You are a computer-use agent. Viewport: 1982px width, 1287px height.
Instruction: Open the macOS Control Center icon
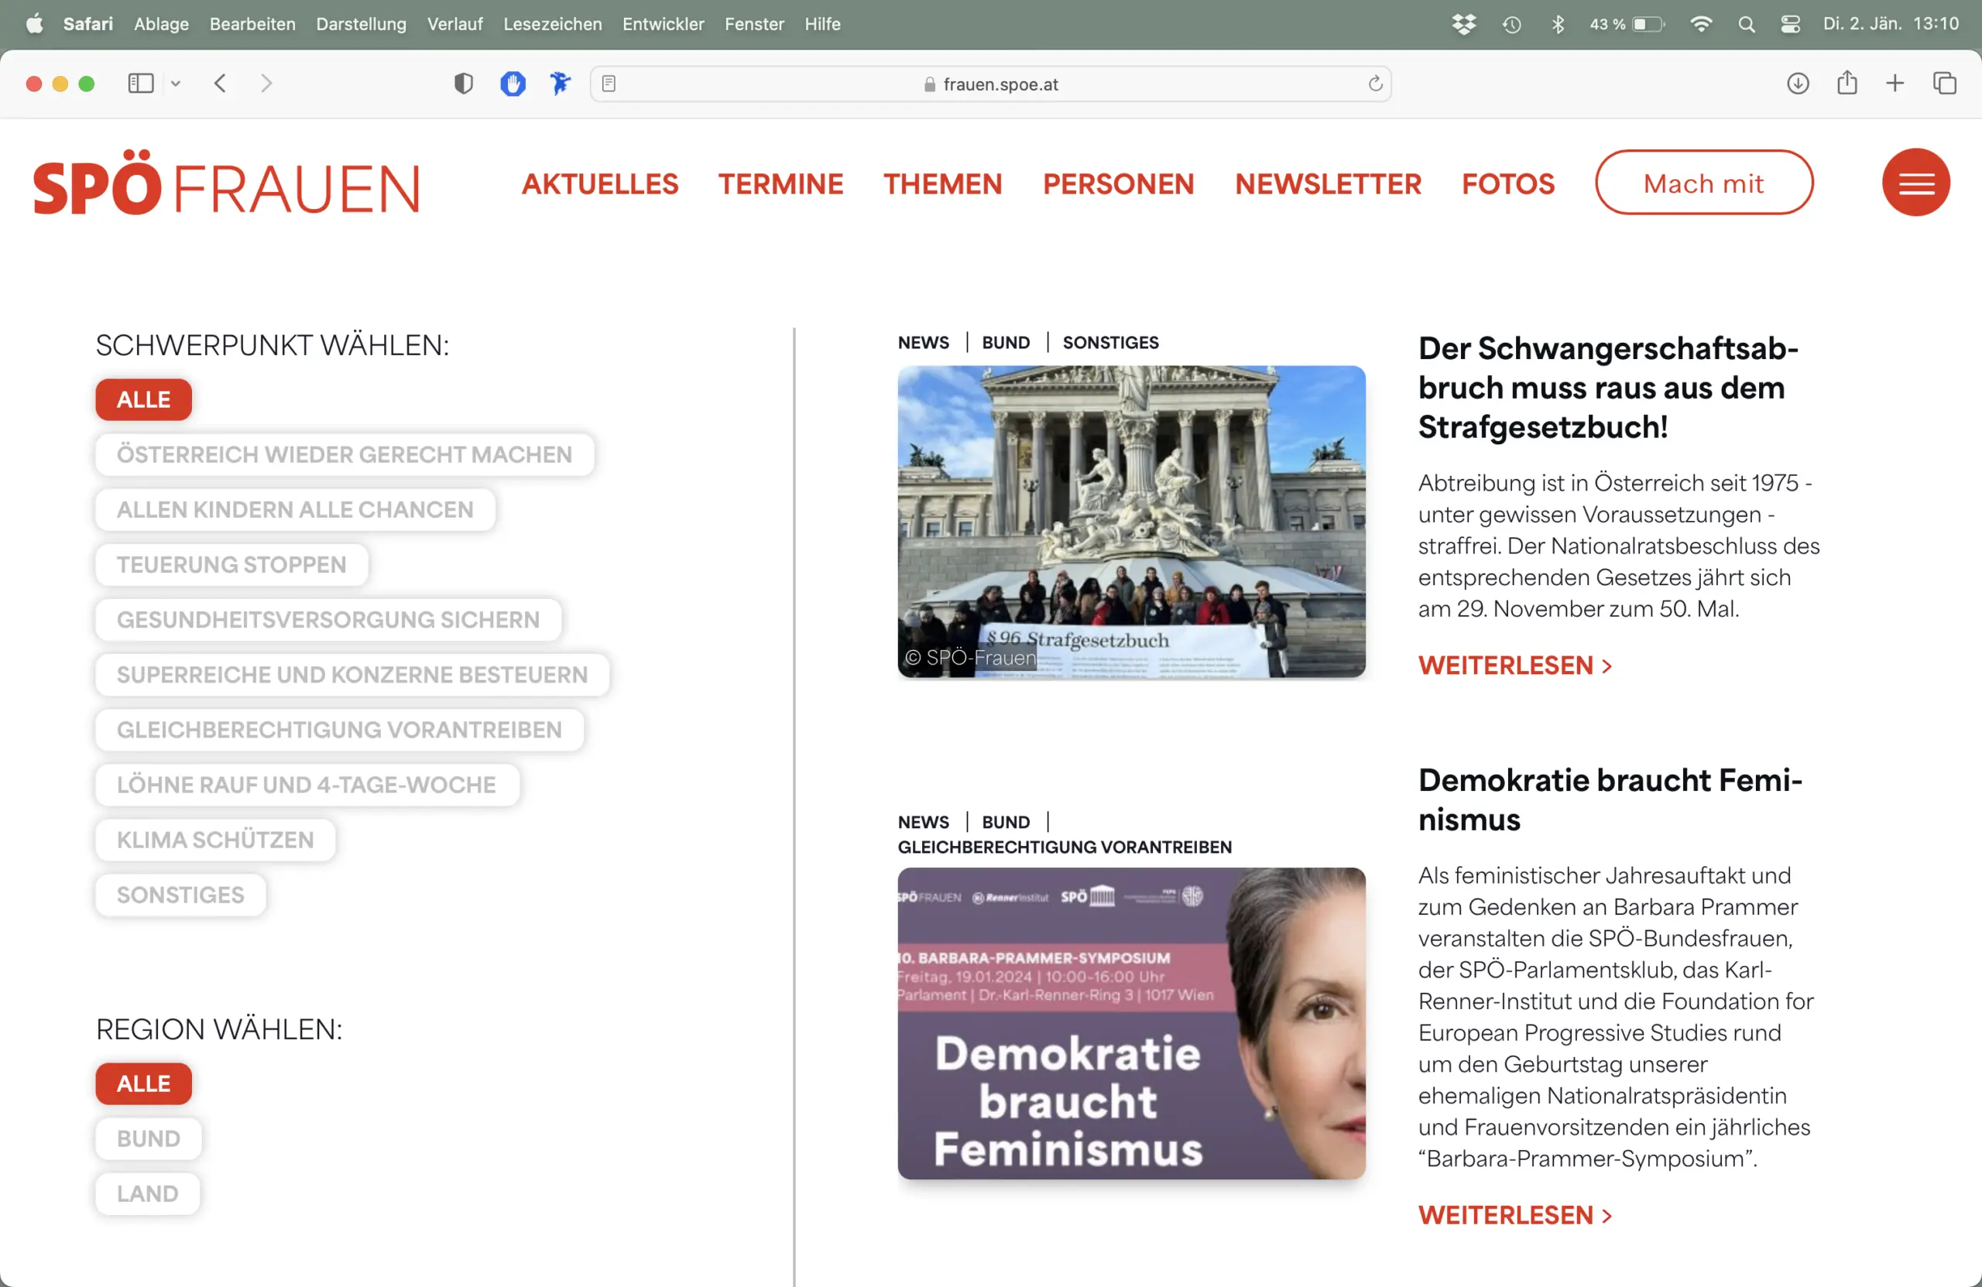click(x=1790, y=24)
